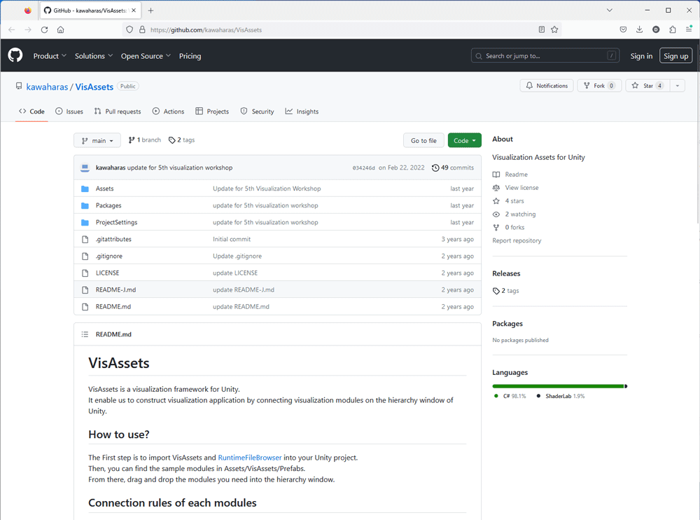Open a new browser tab
The width and height of the screenshot is (700, 520).
[151, 11]
